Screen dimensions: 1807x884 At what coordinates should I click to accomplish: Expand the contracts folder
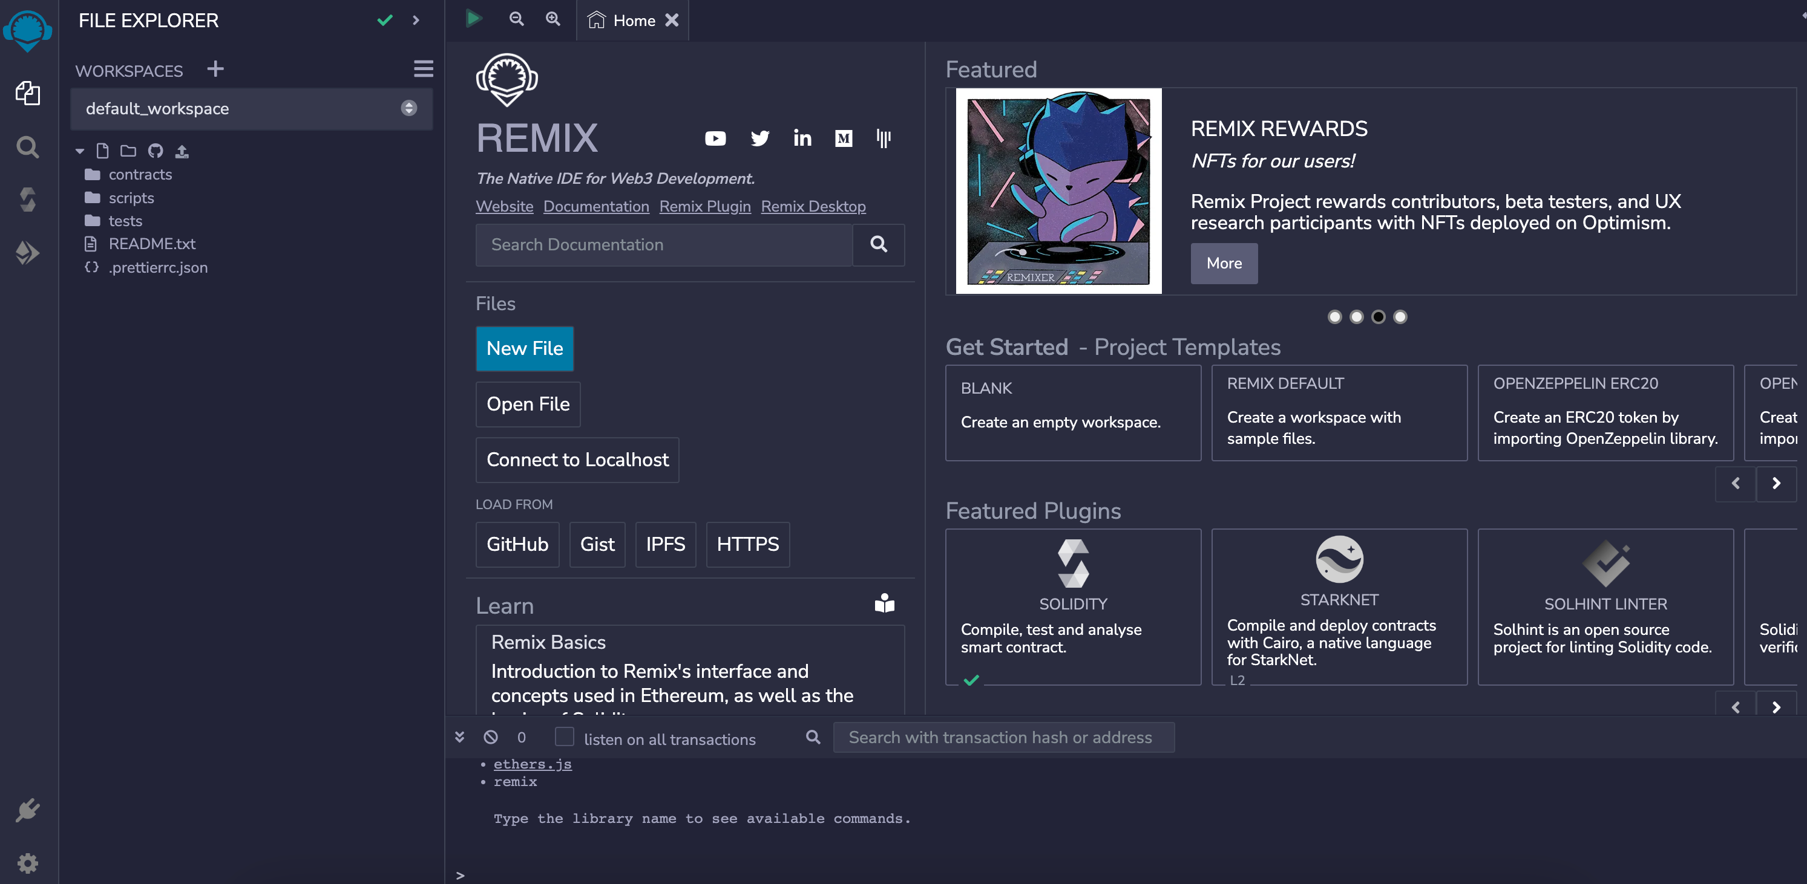tap(140, 174)
